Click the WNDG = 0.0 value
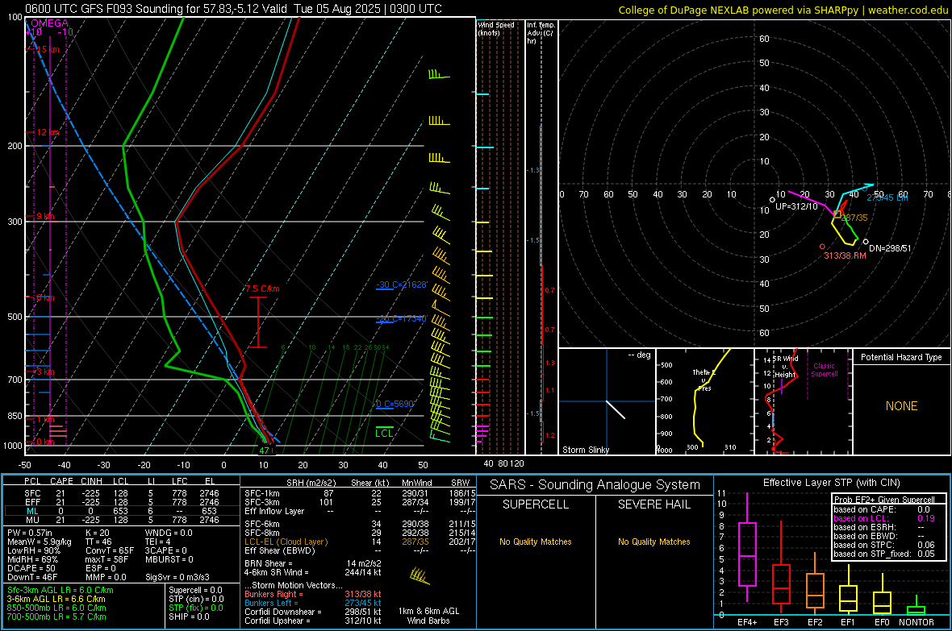This screenshot has width=952, height=631. [169, 533]
